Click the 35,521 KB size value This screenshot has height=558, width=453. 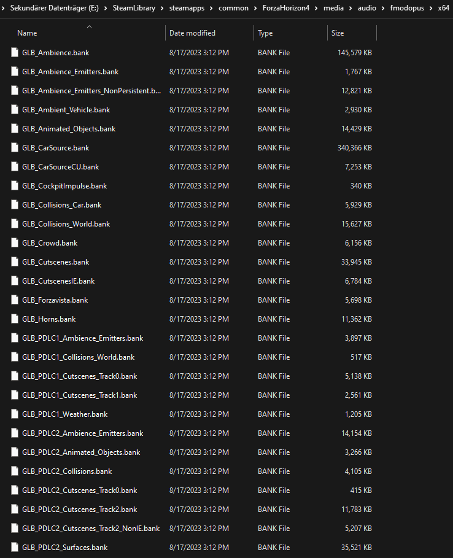pyautogui.click(x=357, y=548)
